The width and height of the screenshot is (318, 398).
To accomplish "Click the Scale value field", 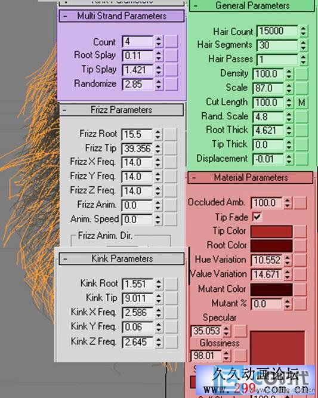I will (x=268, y=88).
